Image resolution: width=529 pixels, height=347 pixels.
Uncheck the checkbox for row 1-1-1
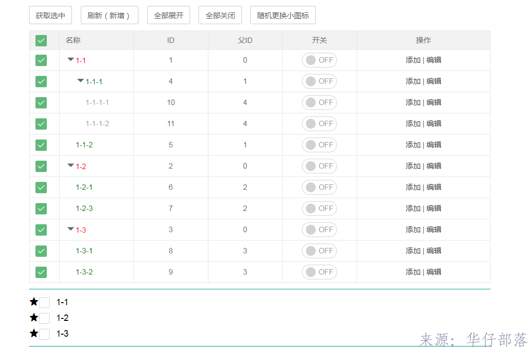41,81
